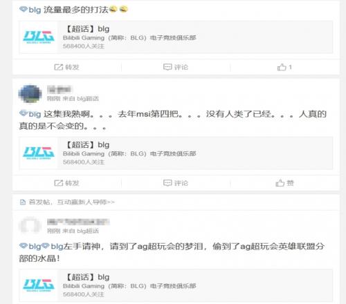This screenshot has width=346, height=304.
Task: Click the pale avatar of the third poster
Action: pos(30,226)
